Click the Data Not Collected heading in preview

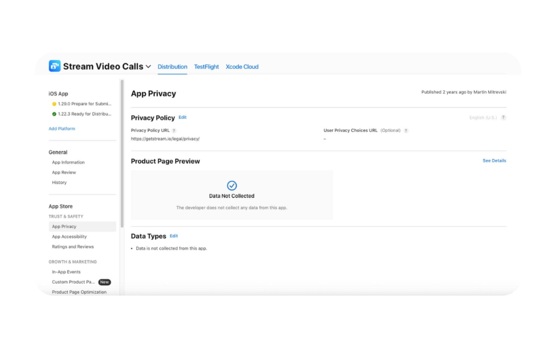pos(232,196)
